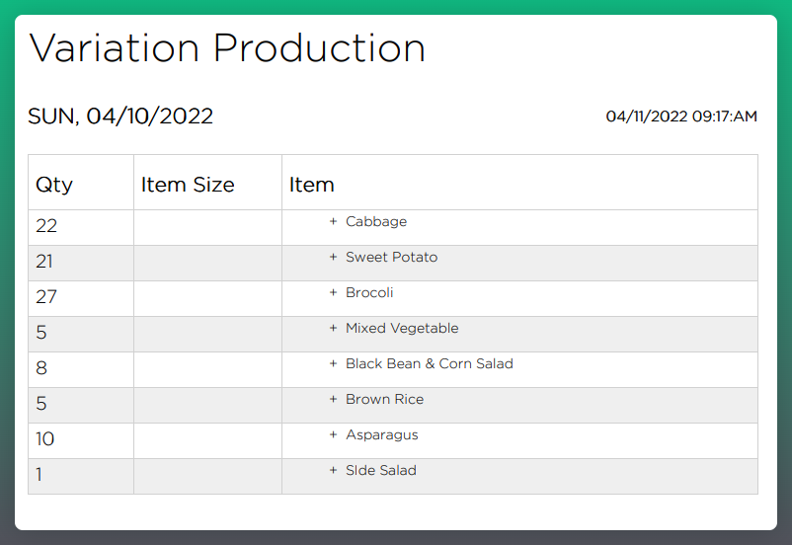Select quantity 27 in the Brocoli row
Screen dimensions: 792x545
[x=46, y=296]
